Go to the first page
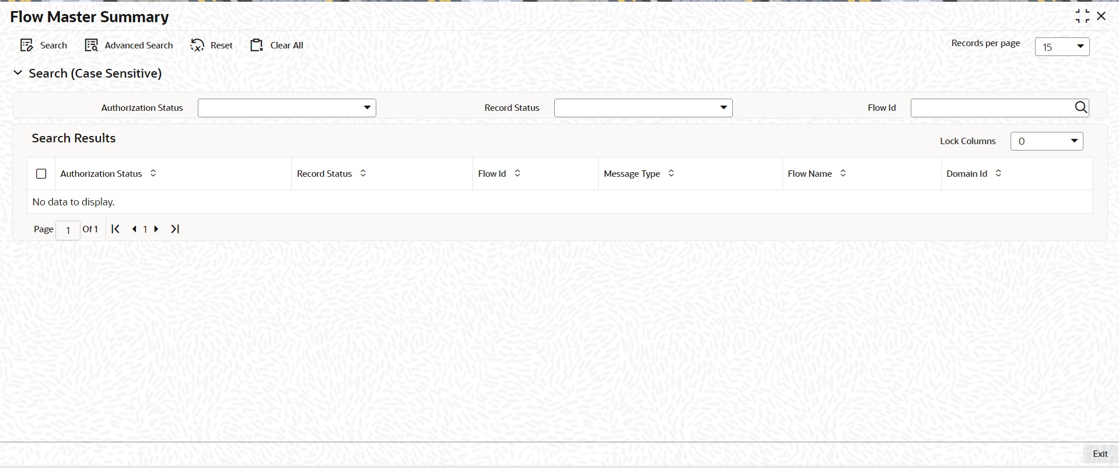Viewport: 1119px width, 468px height. pyautogui.click(x=116, y=229)
